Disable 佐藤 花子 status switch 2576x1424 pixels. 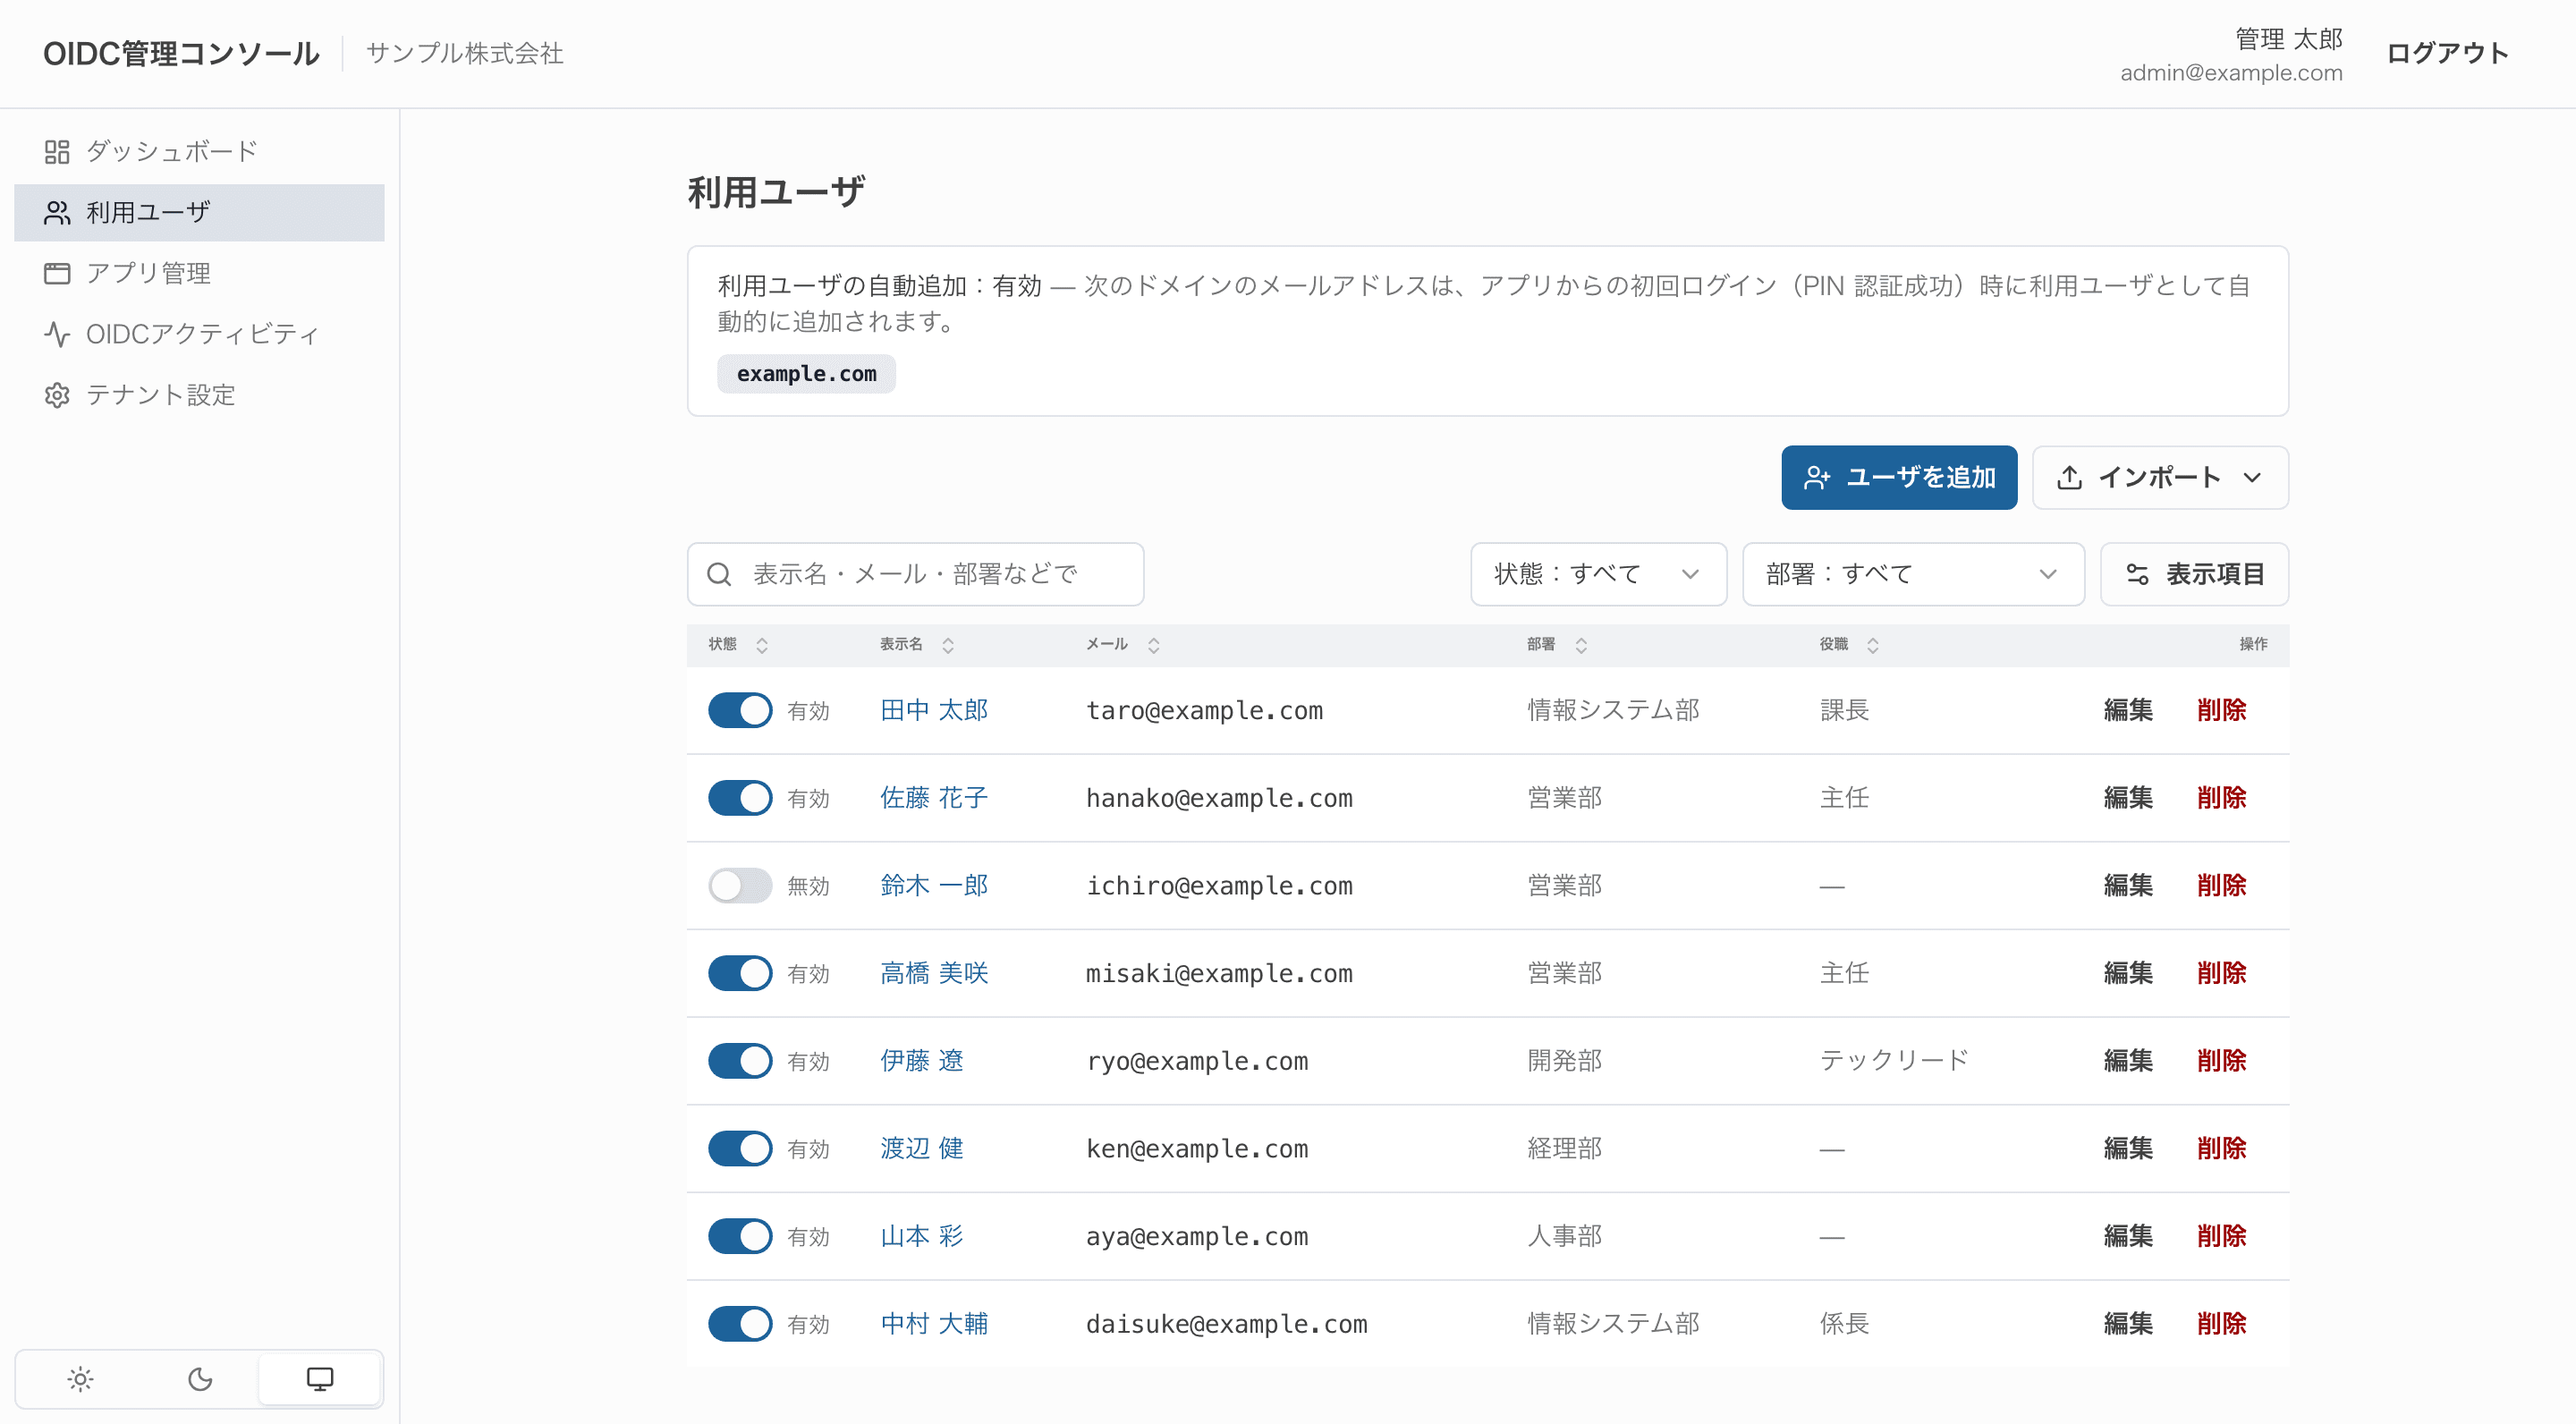point(740,798)
